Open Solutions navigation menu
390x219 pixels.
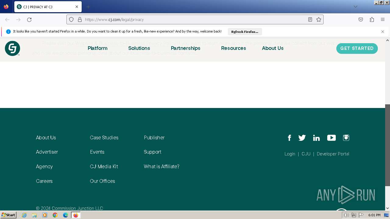tap(139, 48)
